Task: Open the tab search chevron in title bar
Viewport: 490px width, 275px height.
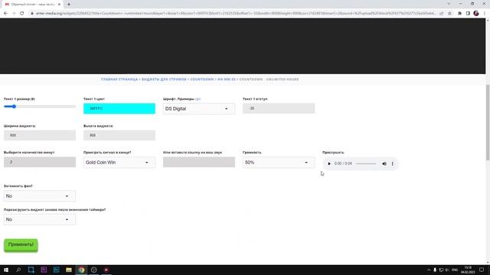Action: pos(449,4)
